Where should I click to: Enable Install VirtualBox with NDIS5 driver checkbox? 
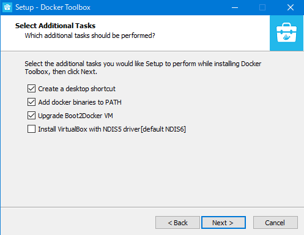(31, 129)
